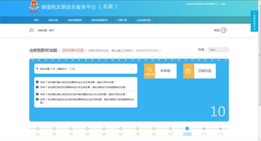Open the 企业档案信息 navigation tab
The height and width of the screenshot is (141, 261).
pos(144,20)
